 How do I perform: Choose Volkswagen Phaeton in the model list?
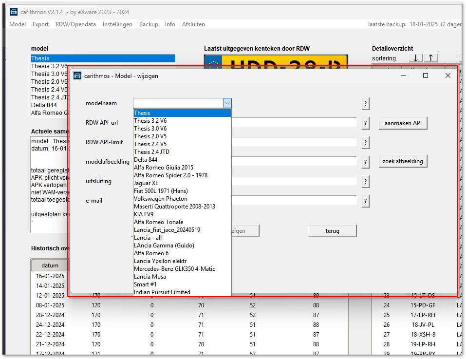161,199
